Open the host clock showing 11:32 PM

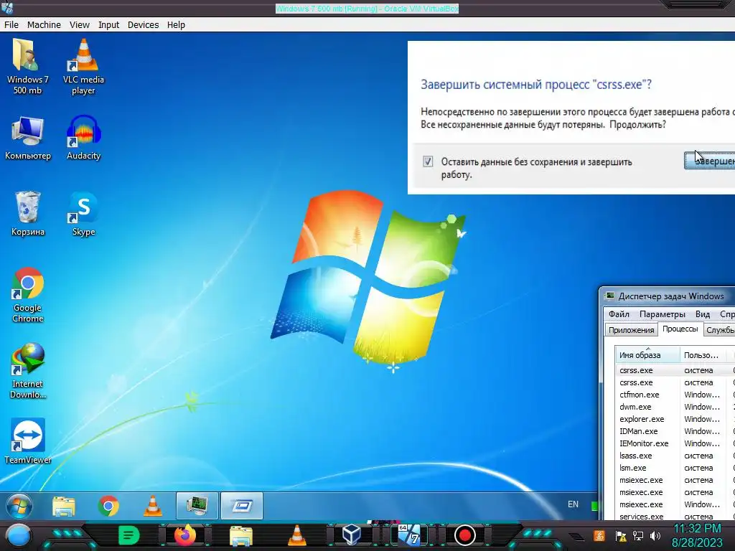(697, 535)
